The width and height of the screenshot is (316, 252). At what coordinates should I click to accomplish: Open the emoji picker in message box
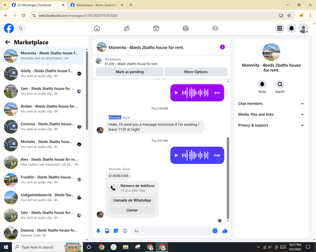(x=215, y=231)
